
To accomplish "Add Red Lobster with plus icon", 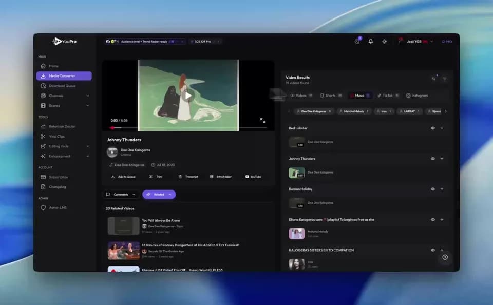I will [x=442, y=128].
